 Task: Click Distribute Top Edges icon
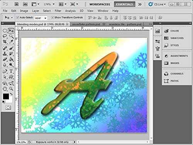(125, 18)
